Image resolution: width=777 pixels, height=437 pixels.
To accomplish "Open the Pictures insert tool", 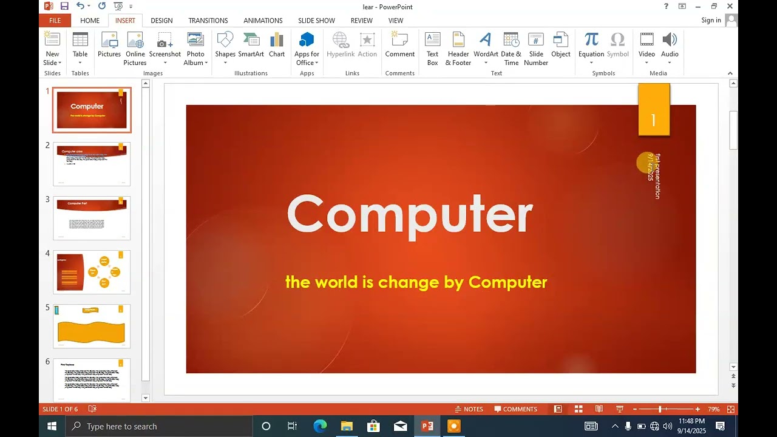I will tap(109, 46).
